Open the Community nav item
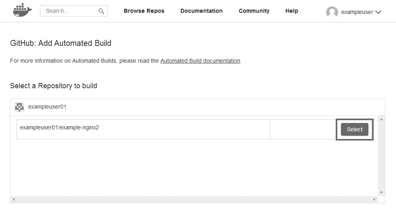 click(x=254, y=11)
